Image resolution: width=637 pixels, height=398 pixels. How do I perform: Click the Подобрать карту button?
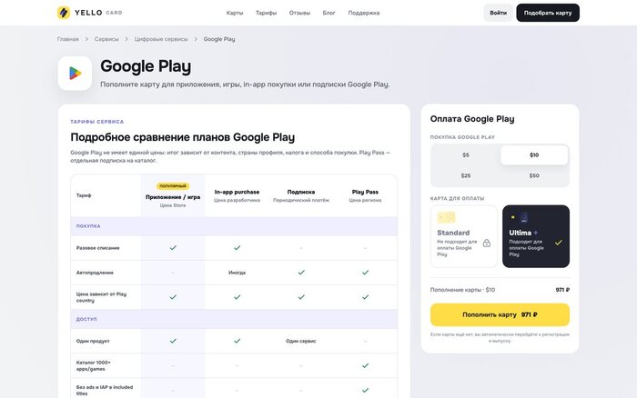pyautogui.click(x=548, y=13)
